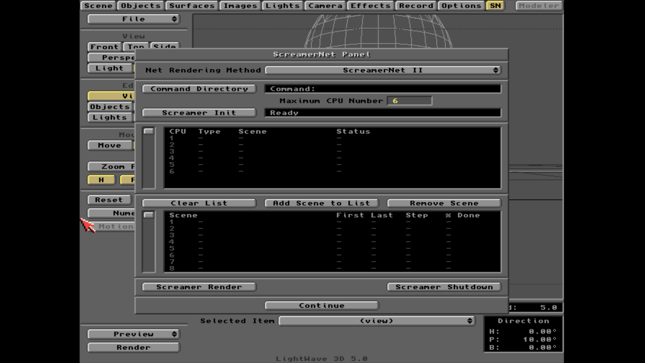
Task: Click Add Scene to List
Action: [321, 203]
